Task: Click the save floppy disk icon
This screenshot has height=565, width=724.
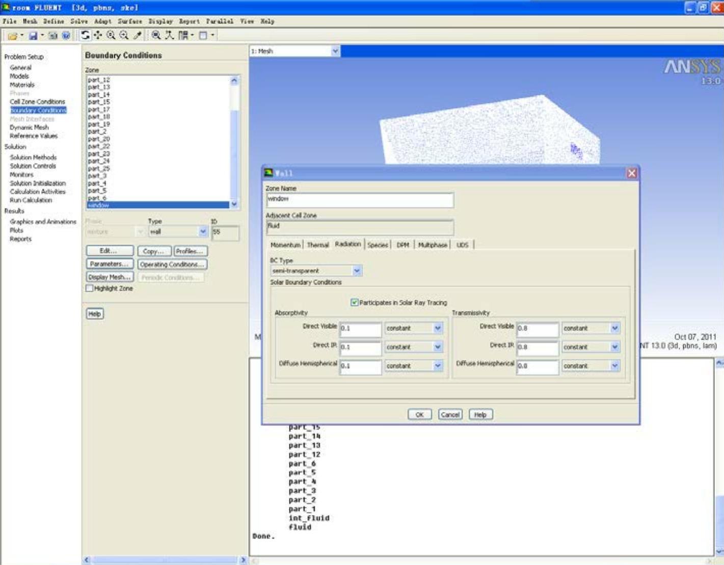Action: pyautogui.click(x=33, y=36)
